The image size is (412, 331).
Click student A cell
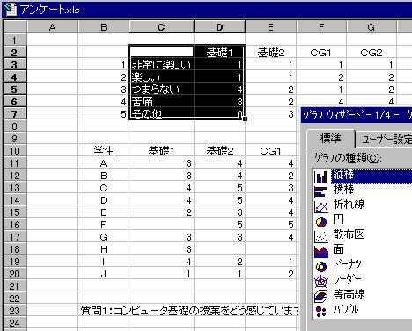coord(104,163)
